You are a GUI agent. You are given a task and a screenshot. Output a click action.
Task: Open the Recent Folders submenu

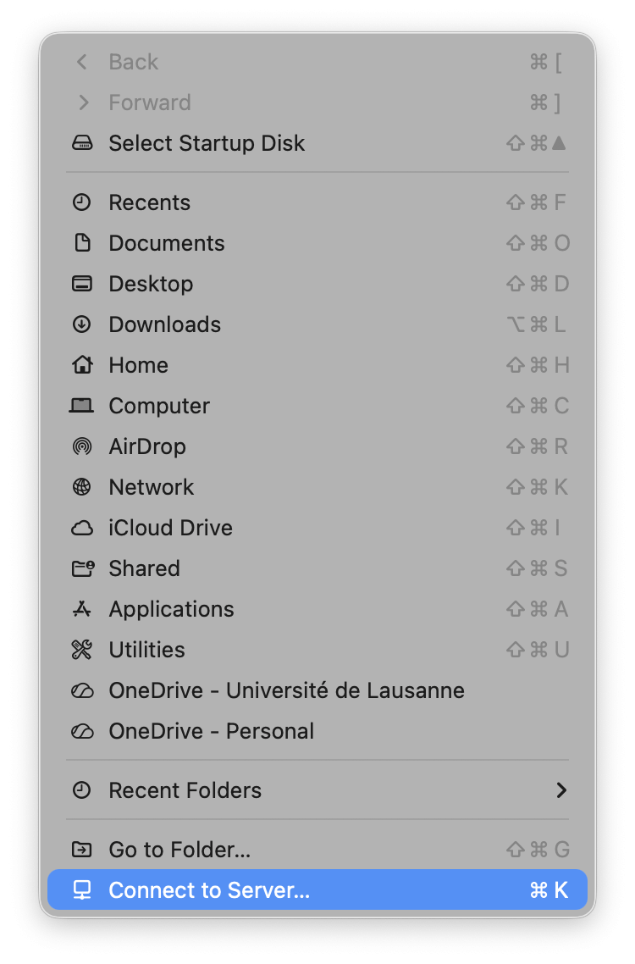point(185,790)
